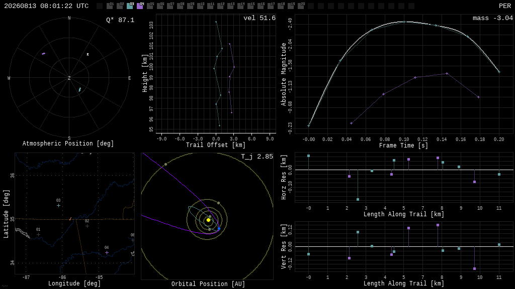Click the yellow Sun in orbital plot

pyautogui.click(x=208, y=220)
